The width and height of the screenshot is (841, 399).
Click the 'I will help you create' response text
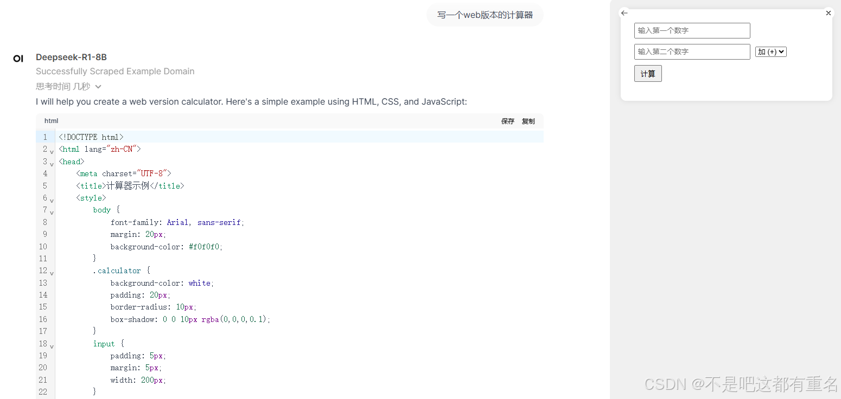251,102
